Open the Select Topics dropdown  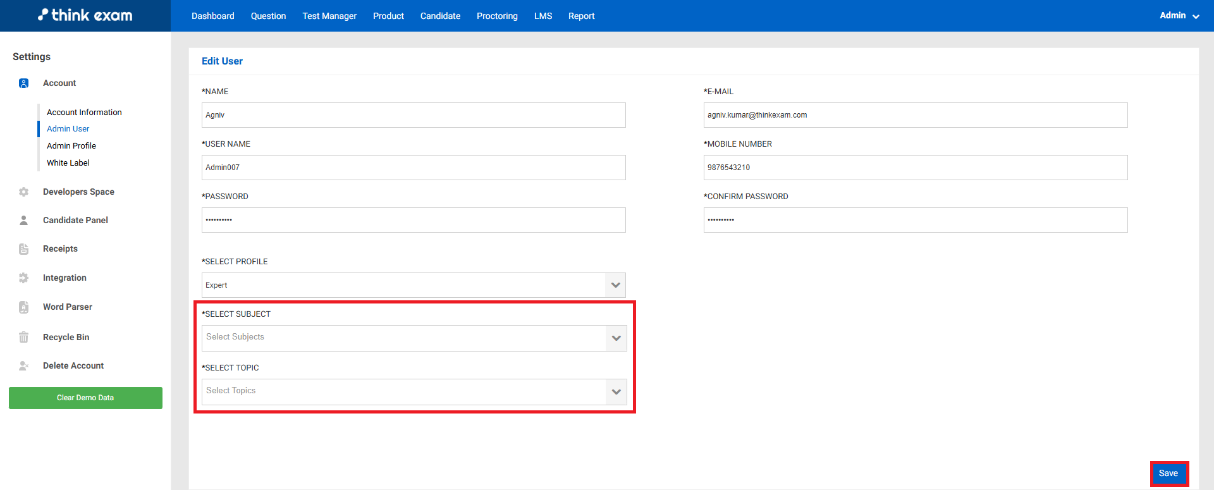click(x=615, y=392)
